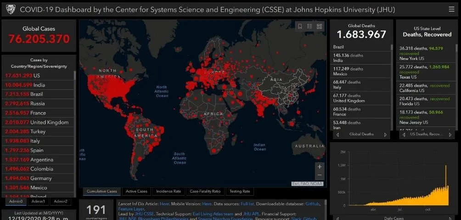Open the hamburger menu in header

coord(452,9)
